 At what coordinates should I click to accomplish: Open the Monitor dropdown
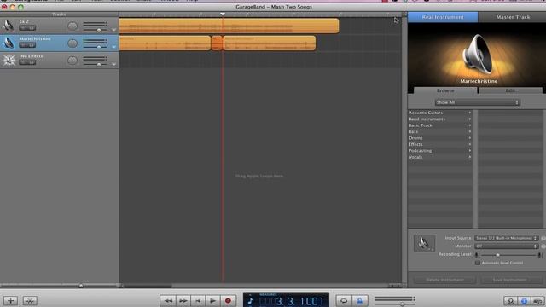pyautogui.click(x=506, y=246)
